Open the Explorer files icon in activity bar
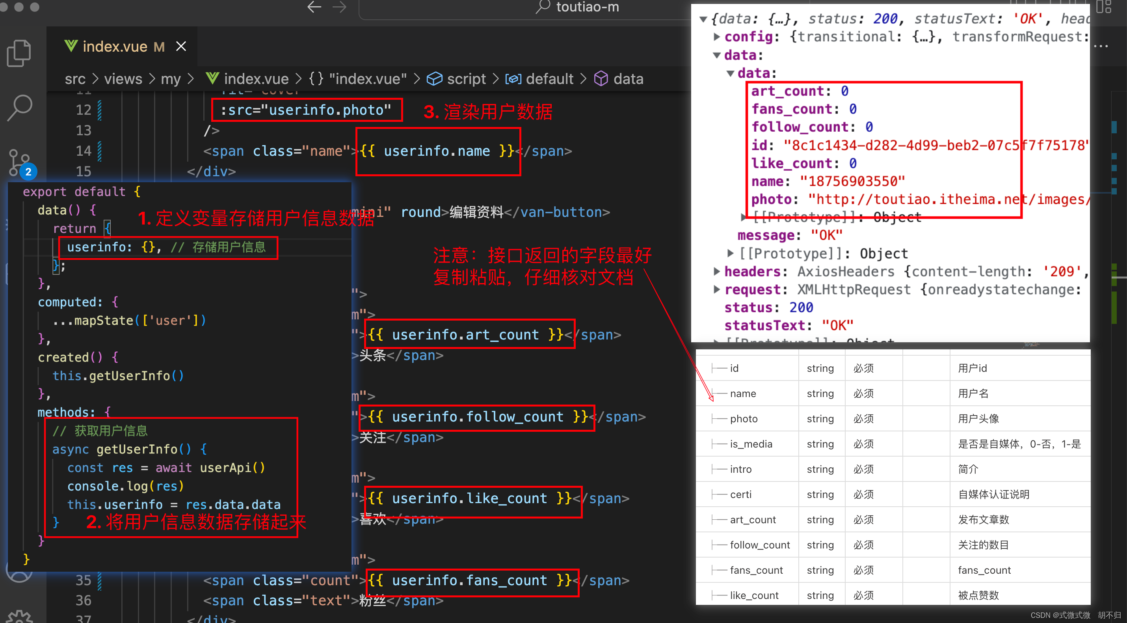 click(x=19, y=53)
